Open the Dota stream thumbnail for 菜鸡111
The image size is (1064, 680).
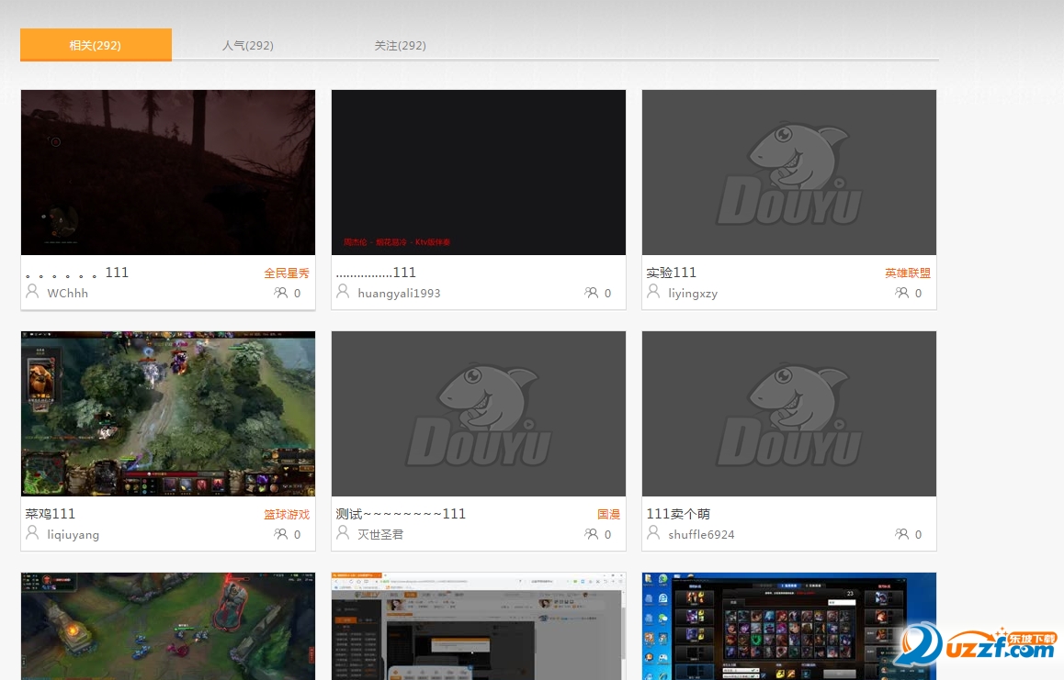(168, 414)
